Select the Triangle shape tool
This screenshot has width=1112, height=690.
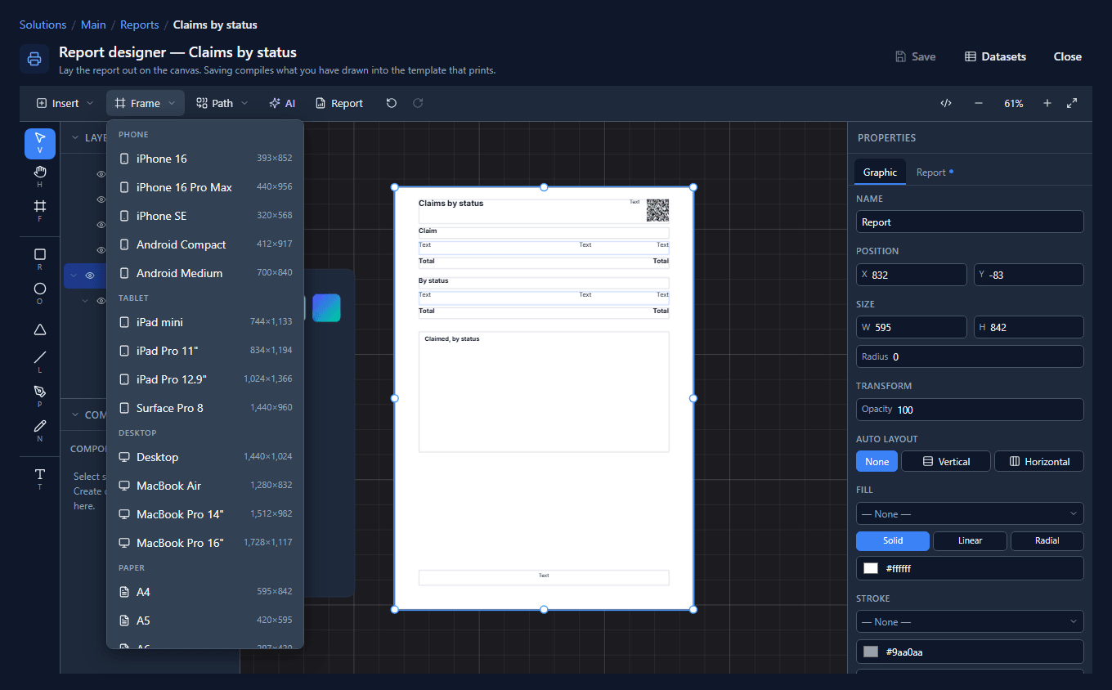point(39,329)
